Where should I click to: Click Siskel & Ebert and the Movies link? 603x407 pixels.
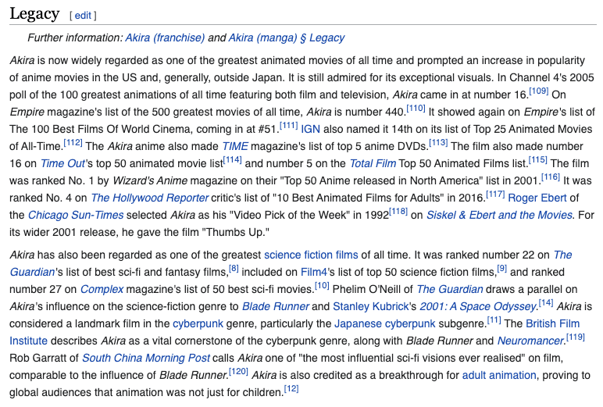[499, 216]
